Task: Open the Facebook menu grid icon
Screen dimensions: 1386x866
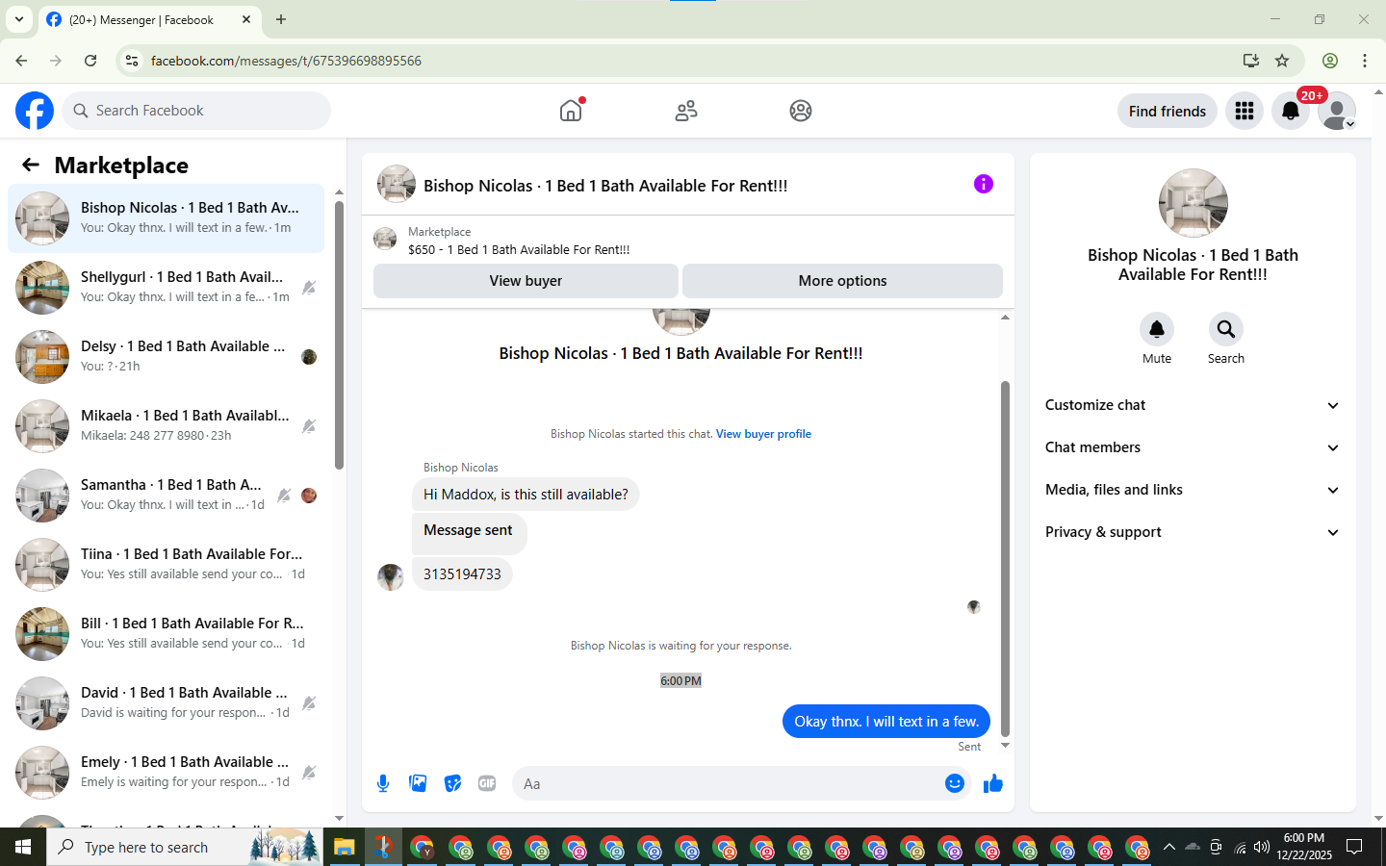Action: click(1245, 111)
